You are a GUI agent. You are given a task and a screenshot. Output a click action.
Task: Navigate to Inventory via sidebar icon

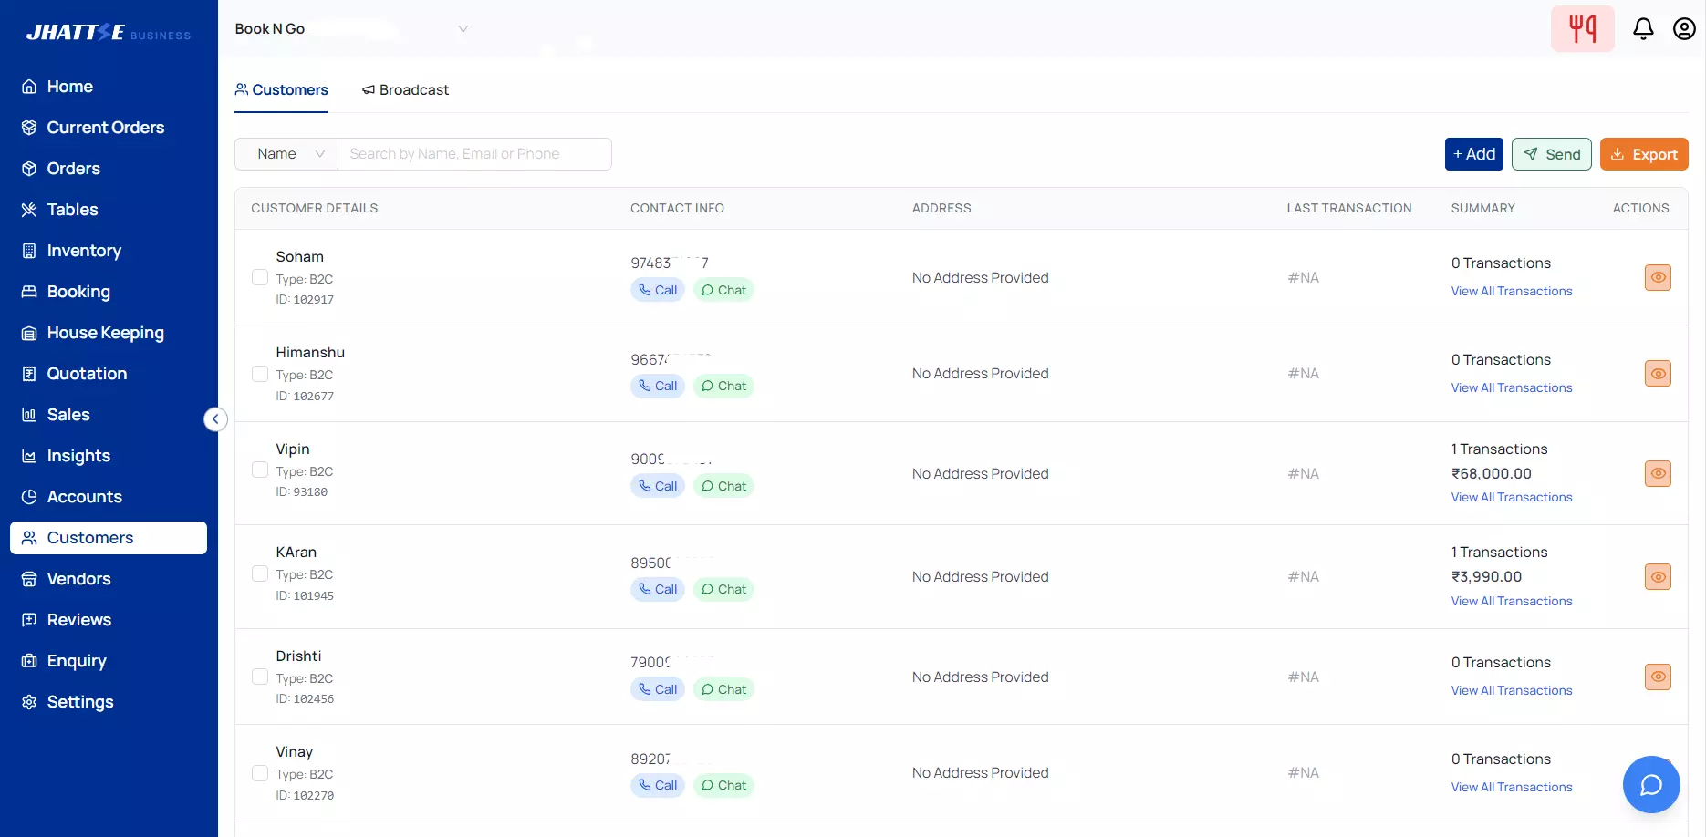click(x=84, y=251)
